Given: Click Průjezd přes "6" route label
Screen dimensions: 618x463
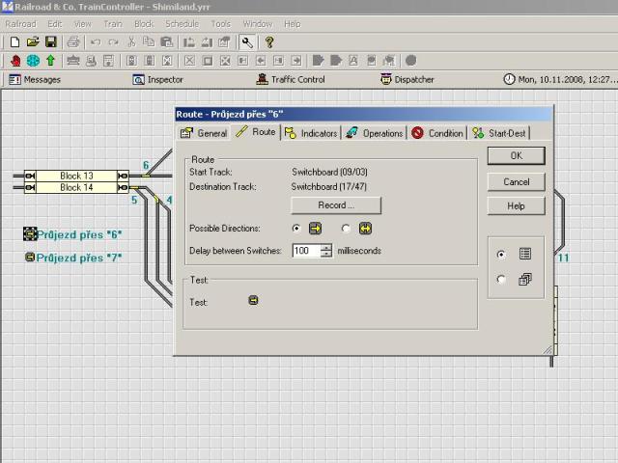Looking at the screenshot, I should [79, 234].
